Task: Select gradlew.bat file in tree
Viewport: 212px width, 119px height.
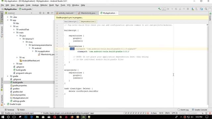Action: pyautogui.click(x=16, y=92)
